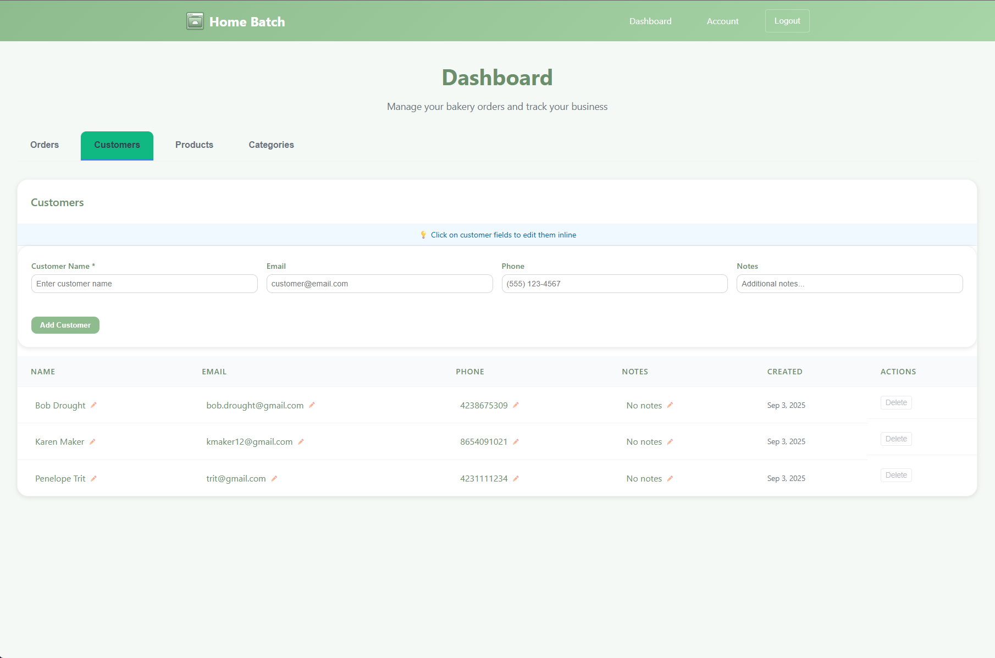Click email trit@gmail.com
This screenshot has width=995, height=658.
[x=236, y=478]
